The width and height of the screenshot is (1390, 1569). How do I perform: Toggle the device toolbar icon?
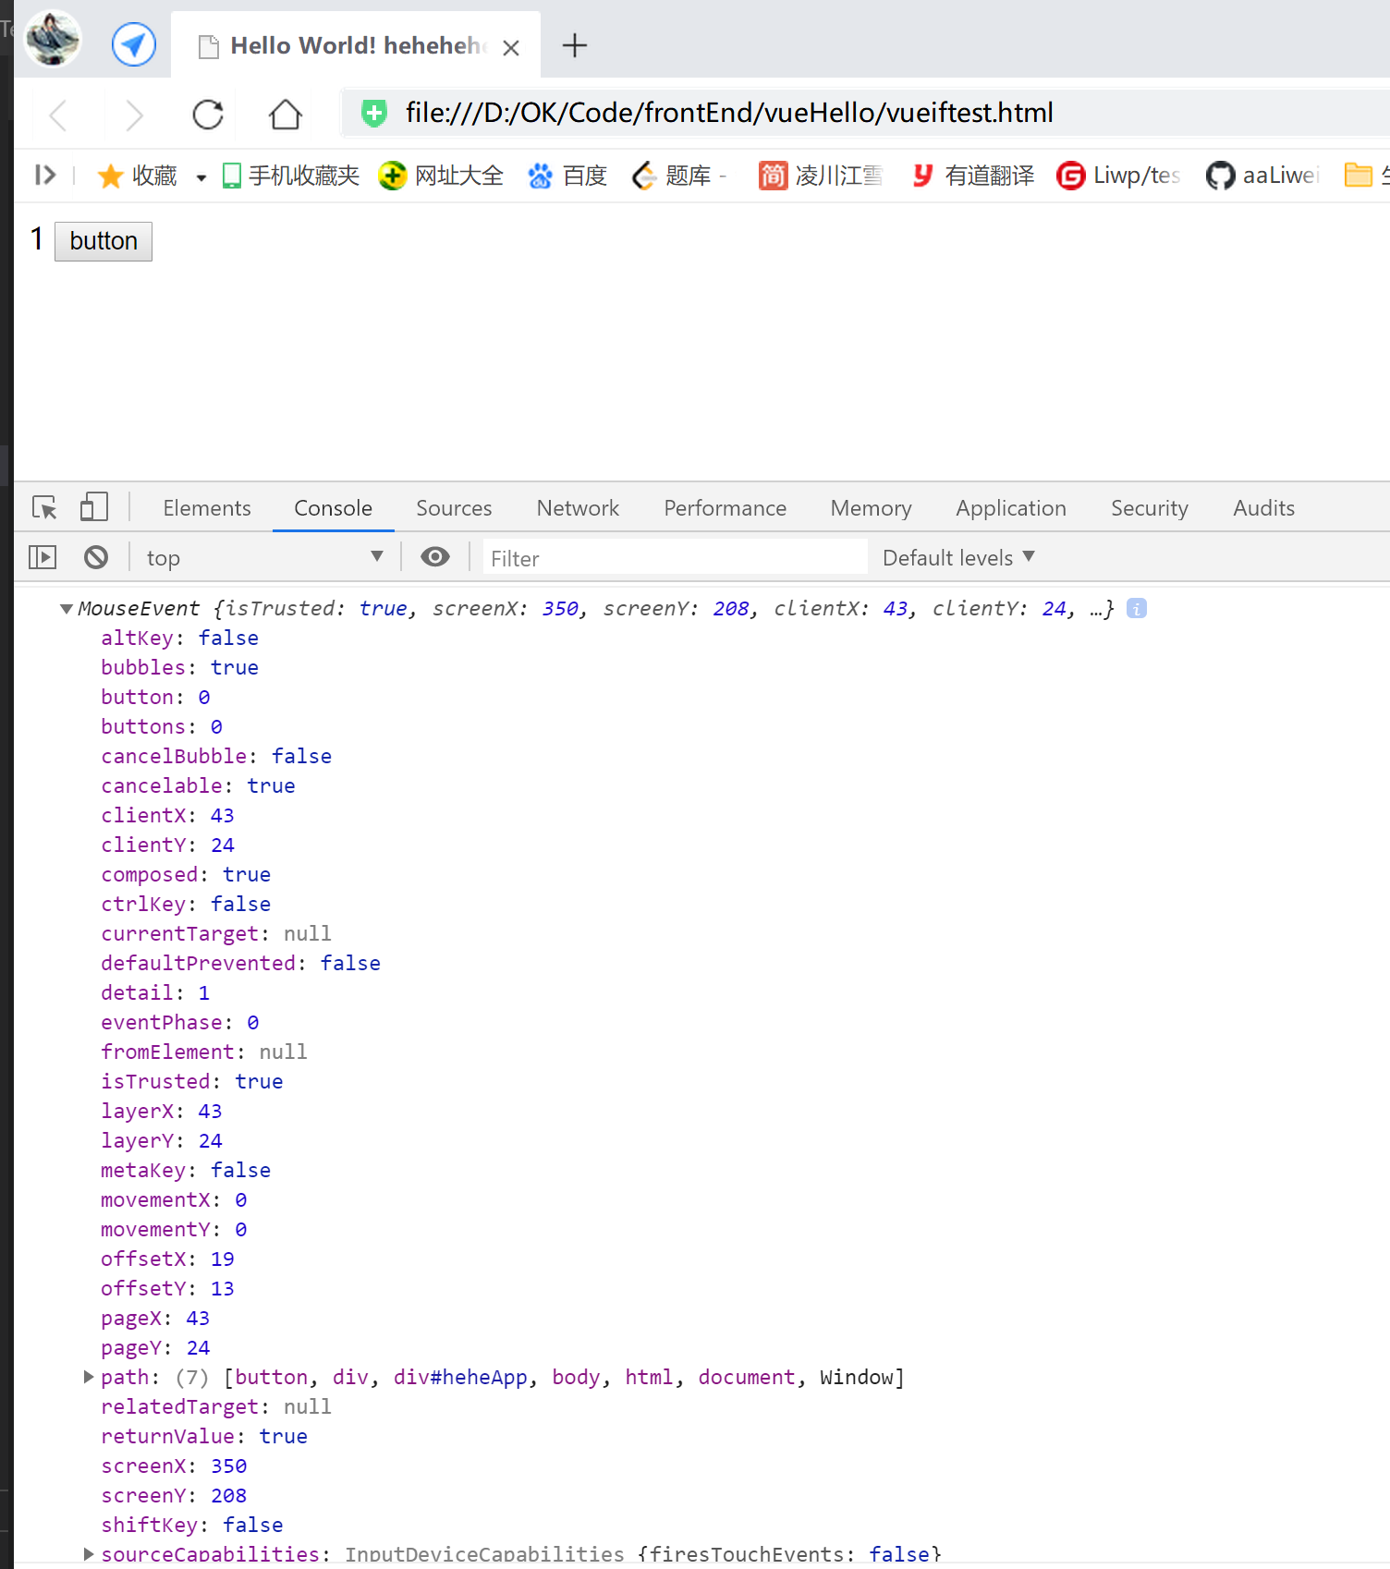click(93, 507)
